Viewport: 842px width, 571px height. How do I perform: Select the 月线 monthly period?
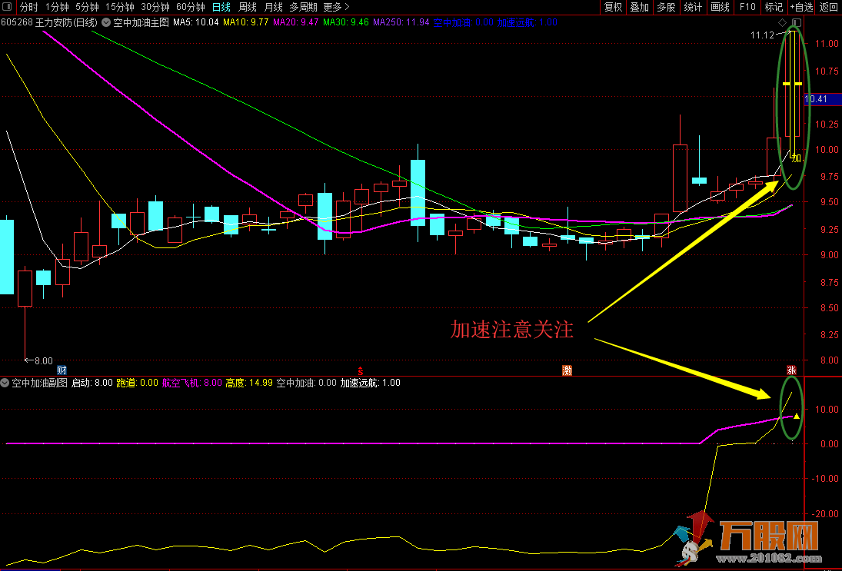click(x=273, y=7)
